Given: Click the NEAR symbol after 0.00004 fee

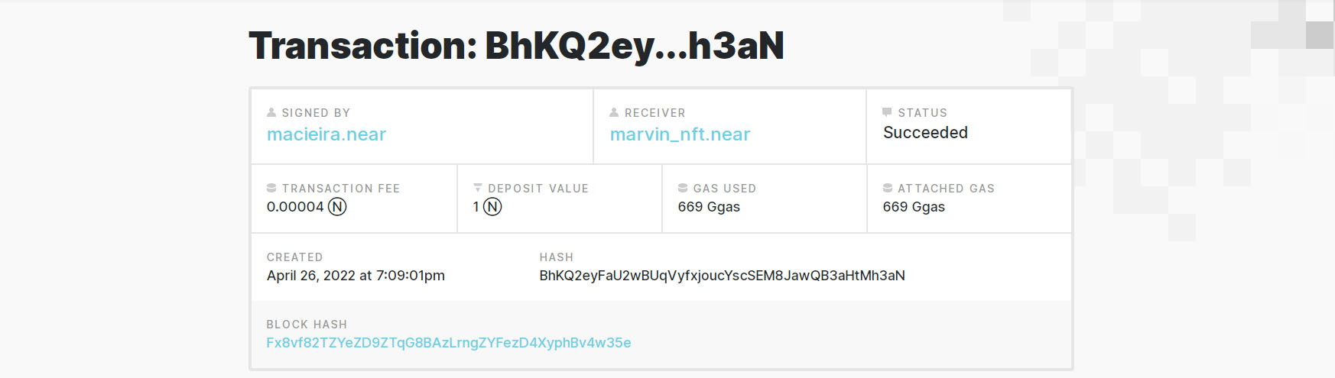Looking at the screenshot, I should coord(337,207).
